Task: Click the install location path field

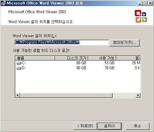Action: coord(62,42)
